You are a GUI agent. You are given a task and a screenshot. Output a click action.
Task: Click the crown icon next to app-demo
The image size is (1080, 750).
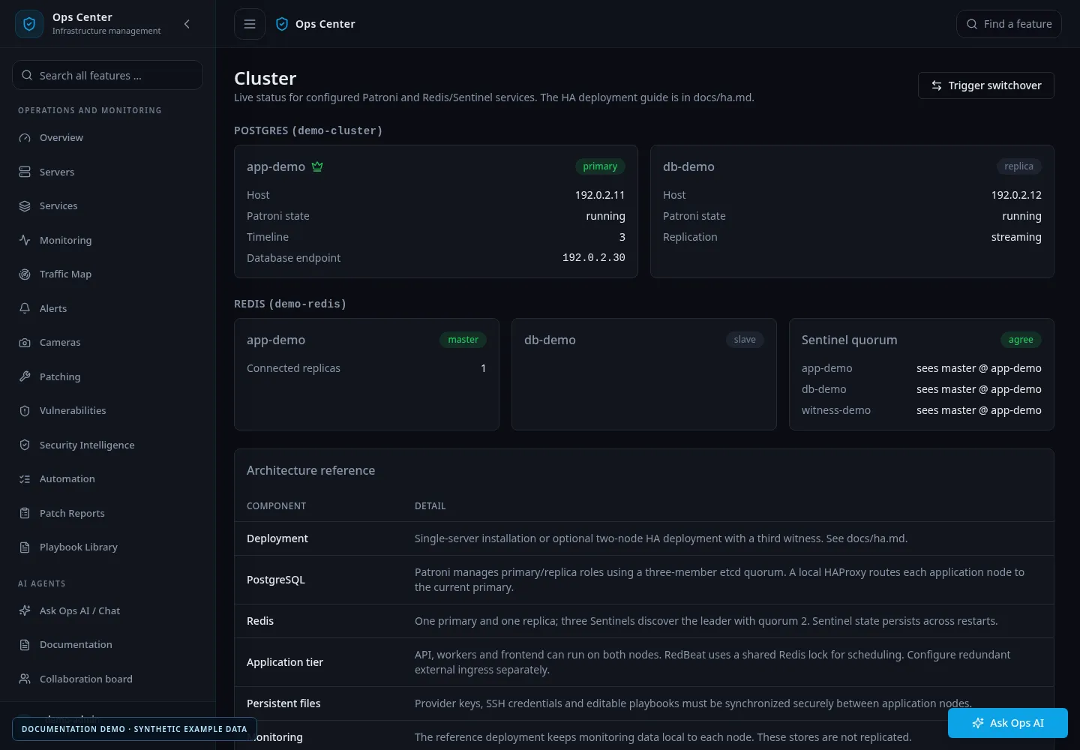point(317,166)
